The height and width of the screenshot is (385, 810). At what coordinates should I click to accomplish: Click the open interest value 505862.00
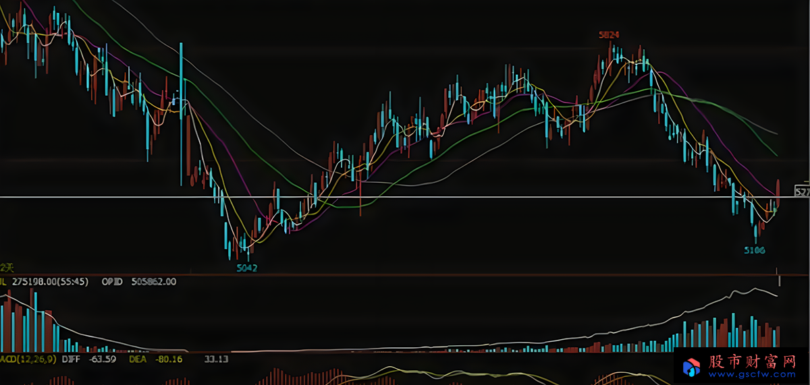tap(153, 281)
